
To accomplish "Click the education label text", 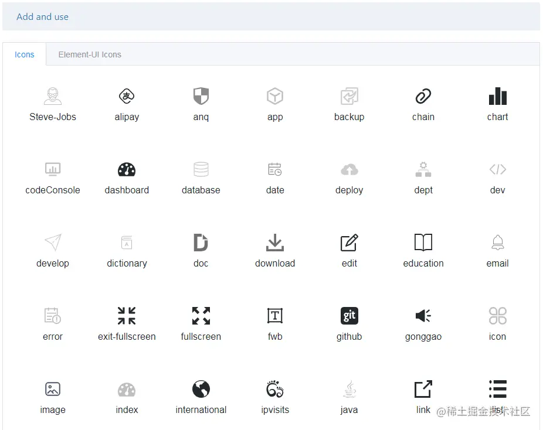I will [423, 263].
